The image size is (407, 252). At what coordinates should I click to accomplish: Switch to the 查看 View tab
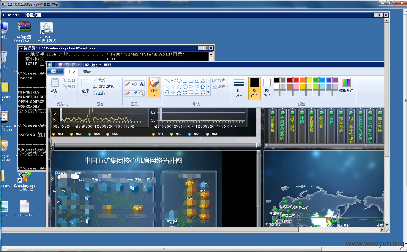point(87,72)
